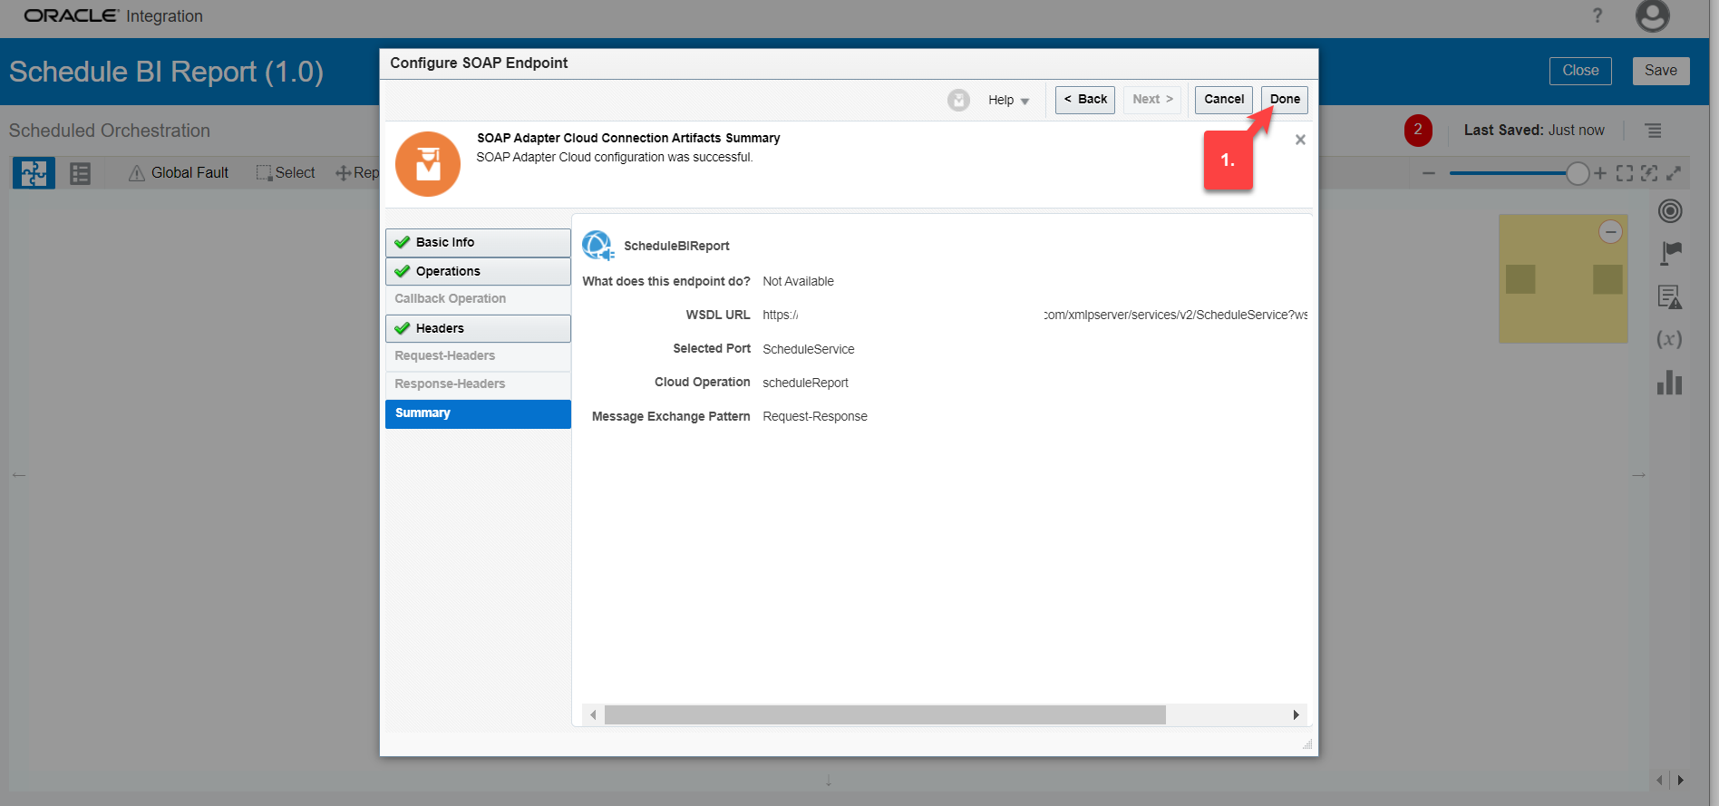Open the Operations wizard step
This screenshot has height=806, width=1719.
pos(478,271)
